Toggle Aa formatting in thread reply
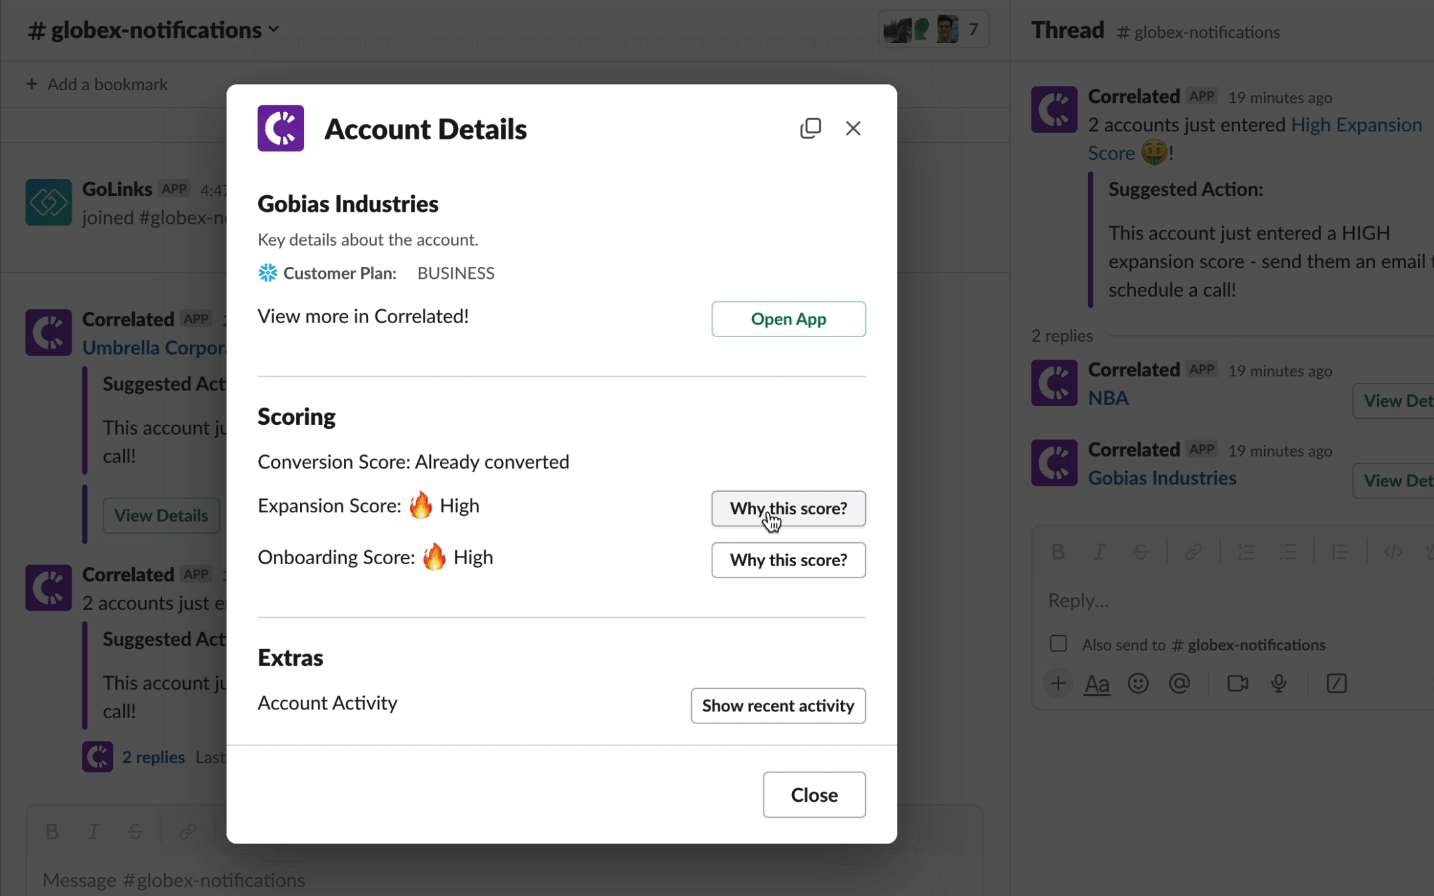 pos(1097,683)
